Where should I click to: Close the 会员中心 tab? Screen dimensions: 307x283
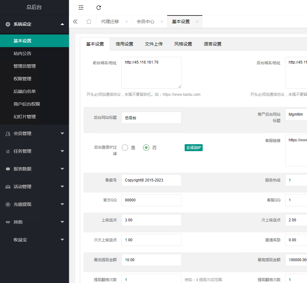click(x=162, y=22)
